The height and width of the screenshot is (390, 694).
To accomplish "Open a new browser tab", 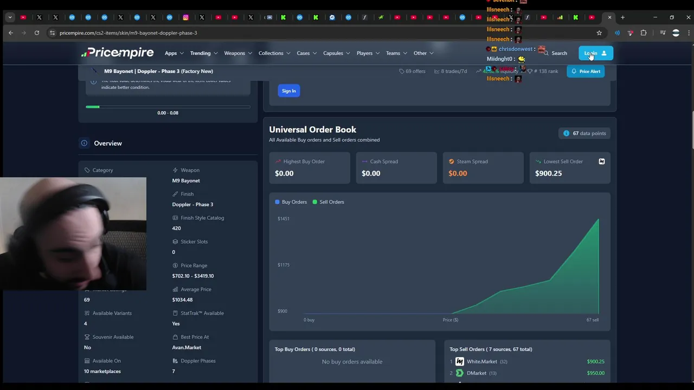I will coord(622,17).
